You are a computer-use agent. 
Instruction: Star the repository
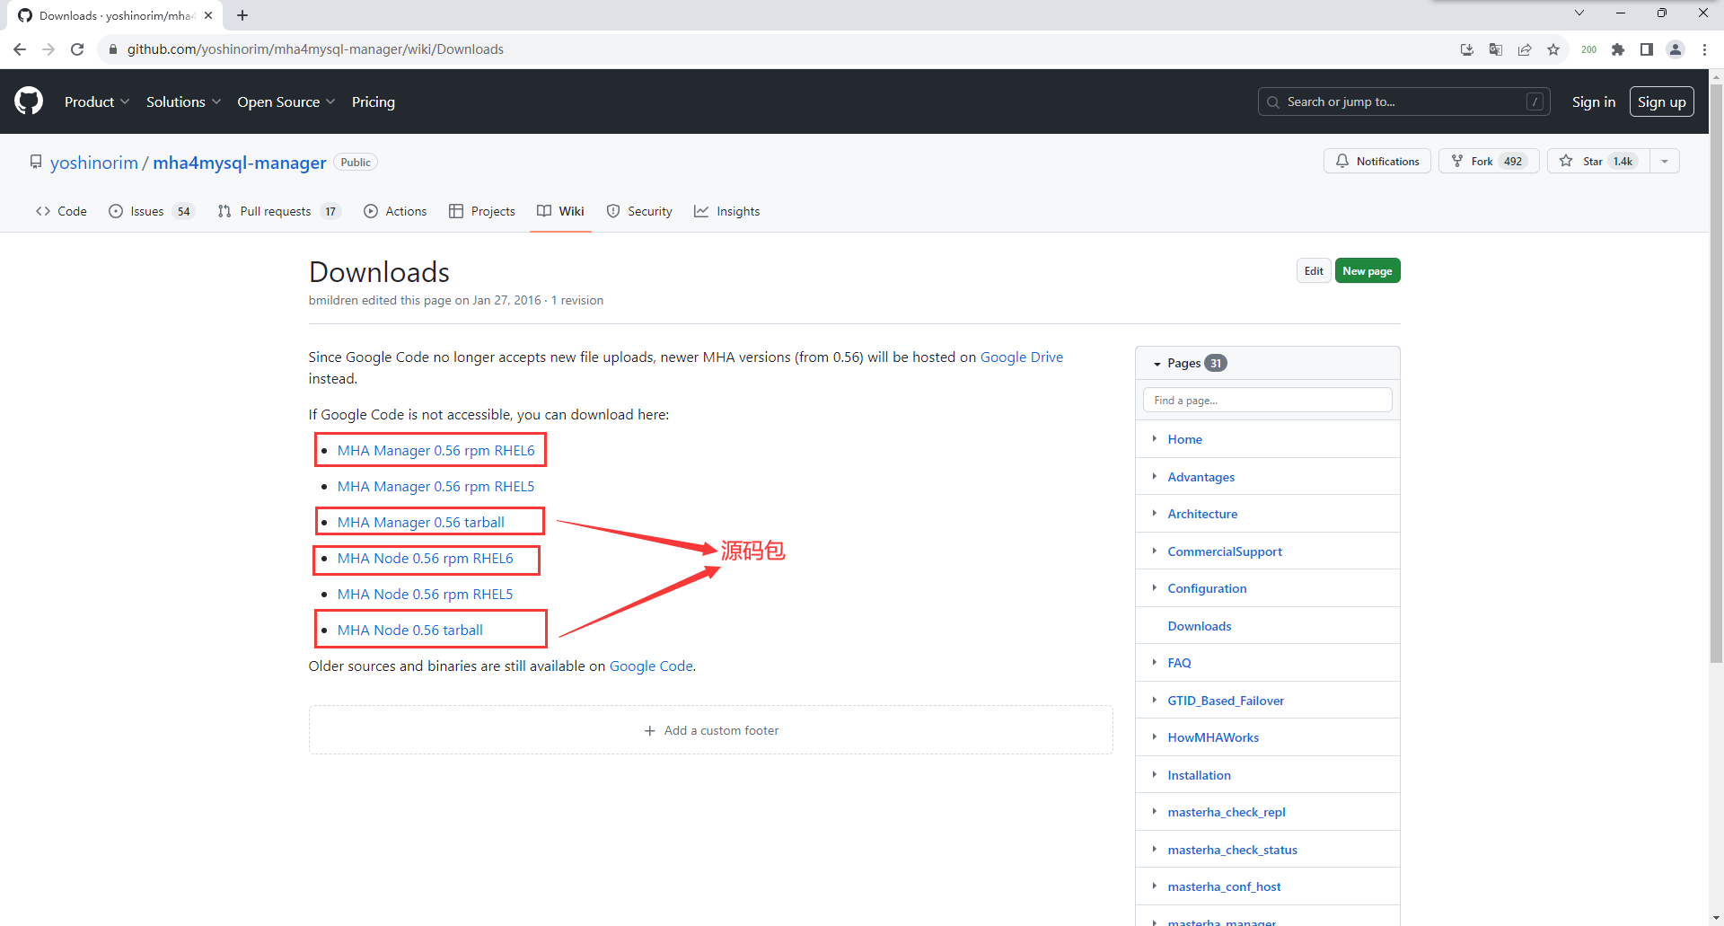pos(1598,161)
